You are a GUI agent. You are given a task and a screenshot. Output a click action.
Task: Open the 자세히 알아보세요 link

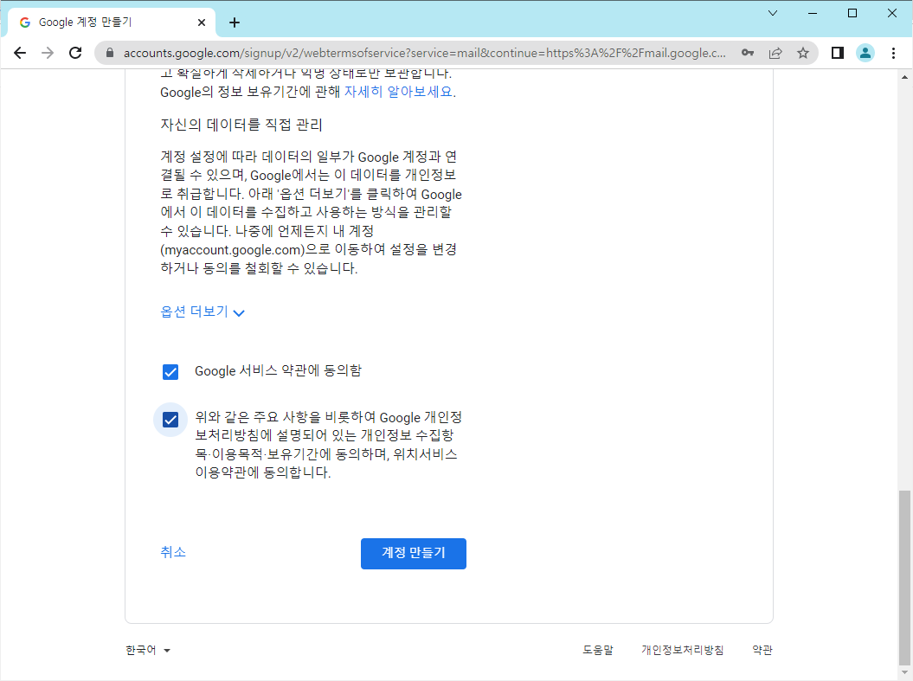pos(398,92)
